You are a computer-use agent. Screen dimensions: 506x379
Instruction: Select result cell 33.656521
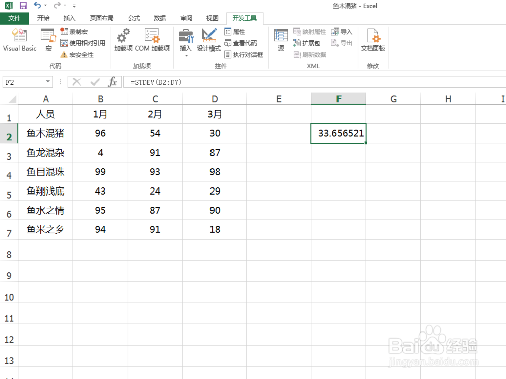coord(339,133)
